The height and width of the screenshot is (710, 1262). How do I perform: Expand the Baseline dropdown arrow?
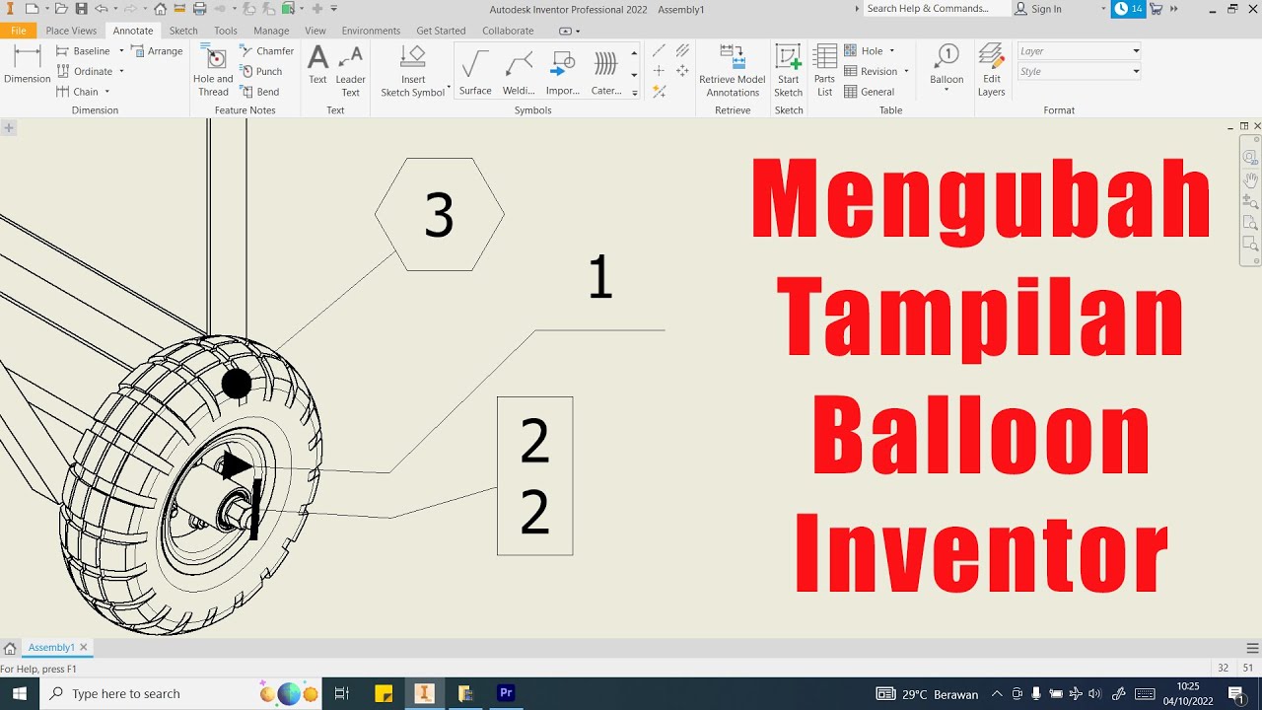click(121, 51)
